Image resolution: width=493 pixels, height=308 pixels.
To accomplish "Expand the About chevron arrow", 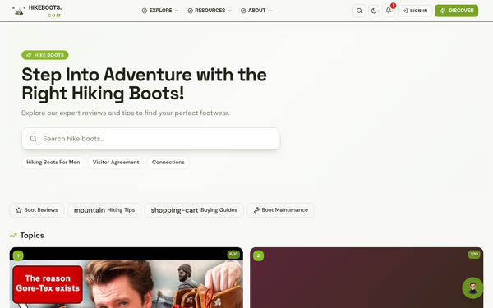I will 270,11.
